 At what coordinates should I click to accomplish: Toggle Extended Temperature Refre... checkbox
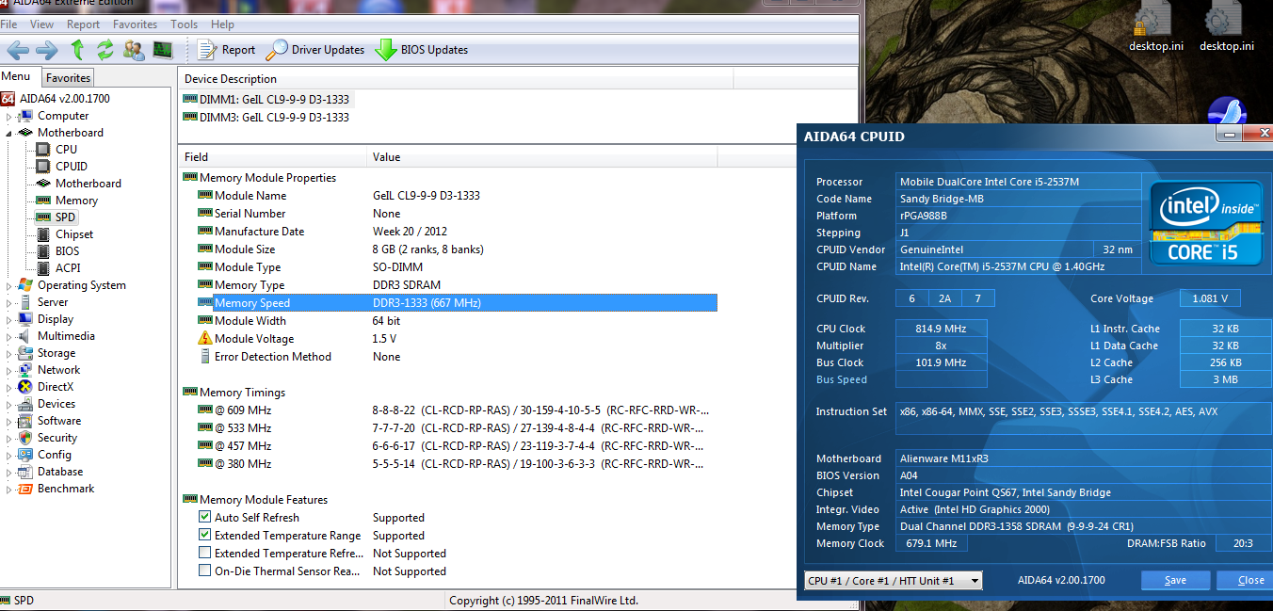coord(204,553)
